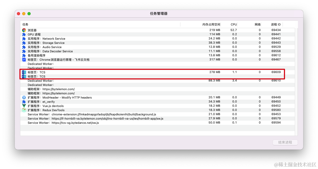Select the GPU 进程 row
Screen dimensions: 318x169
click(157, 34)
